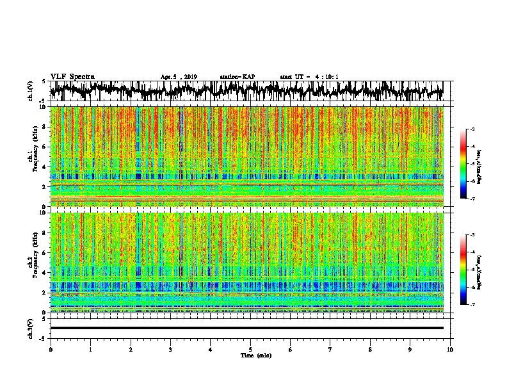Click ch.1 frequency tick label "8"
Screen dimensions: 507x392
(45, 127)
